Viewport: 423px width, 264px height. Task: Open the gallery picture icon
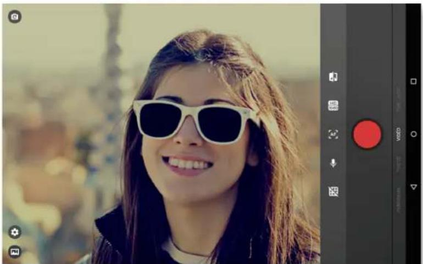[15, 251]
